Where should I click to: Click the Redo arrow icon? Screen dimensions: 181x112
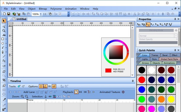tap(78, 14)
